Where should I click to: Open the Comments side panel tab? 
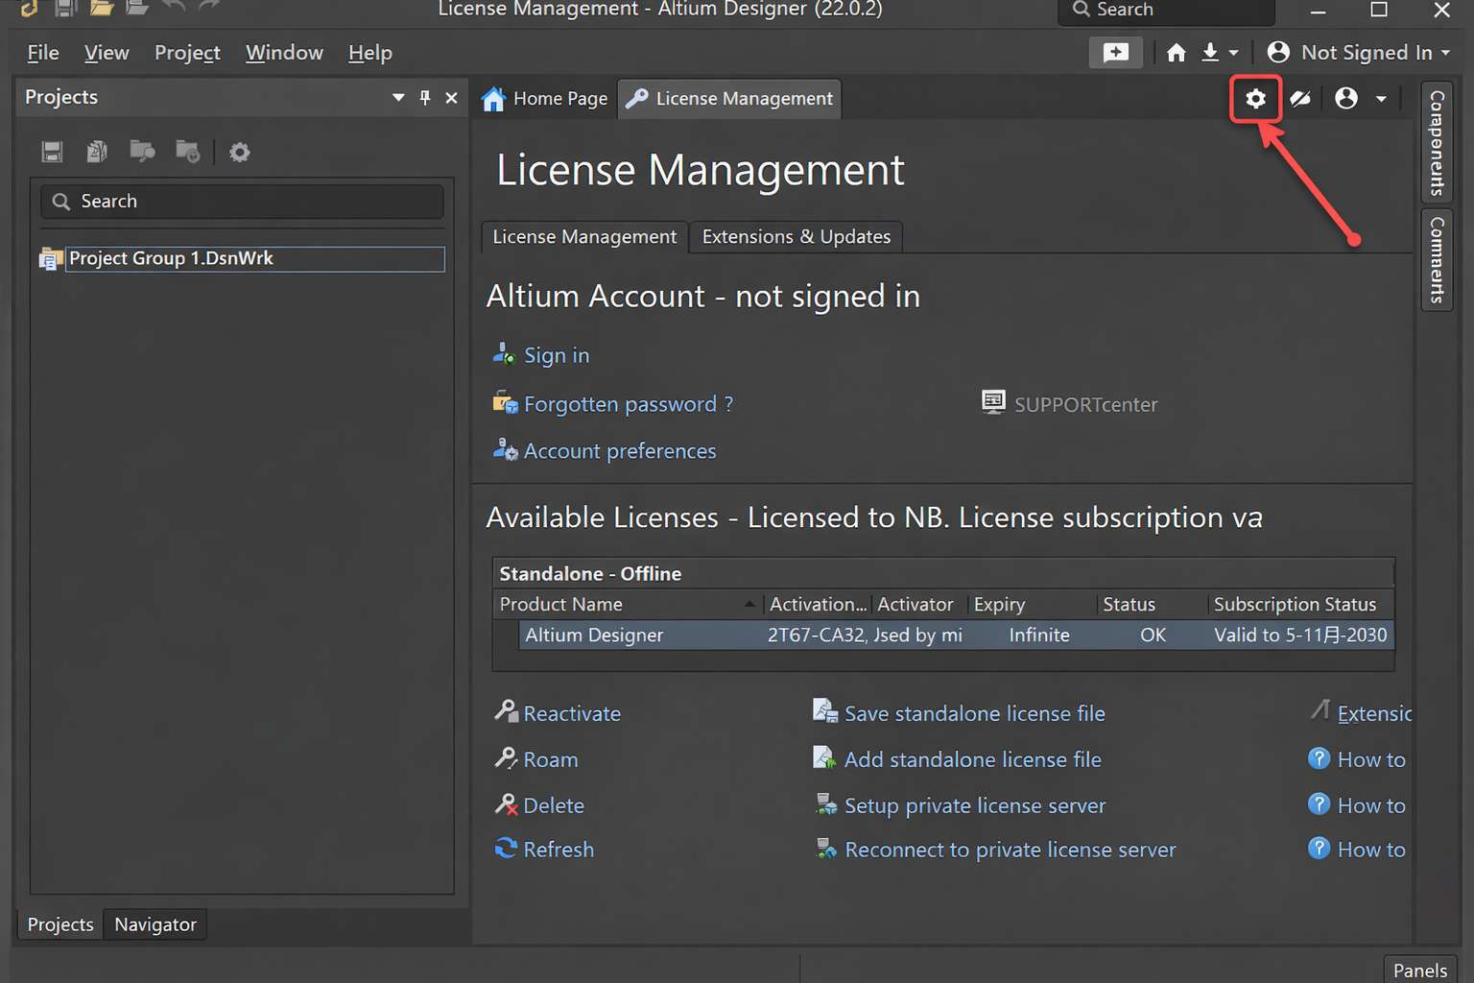1437,259
